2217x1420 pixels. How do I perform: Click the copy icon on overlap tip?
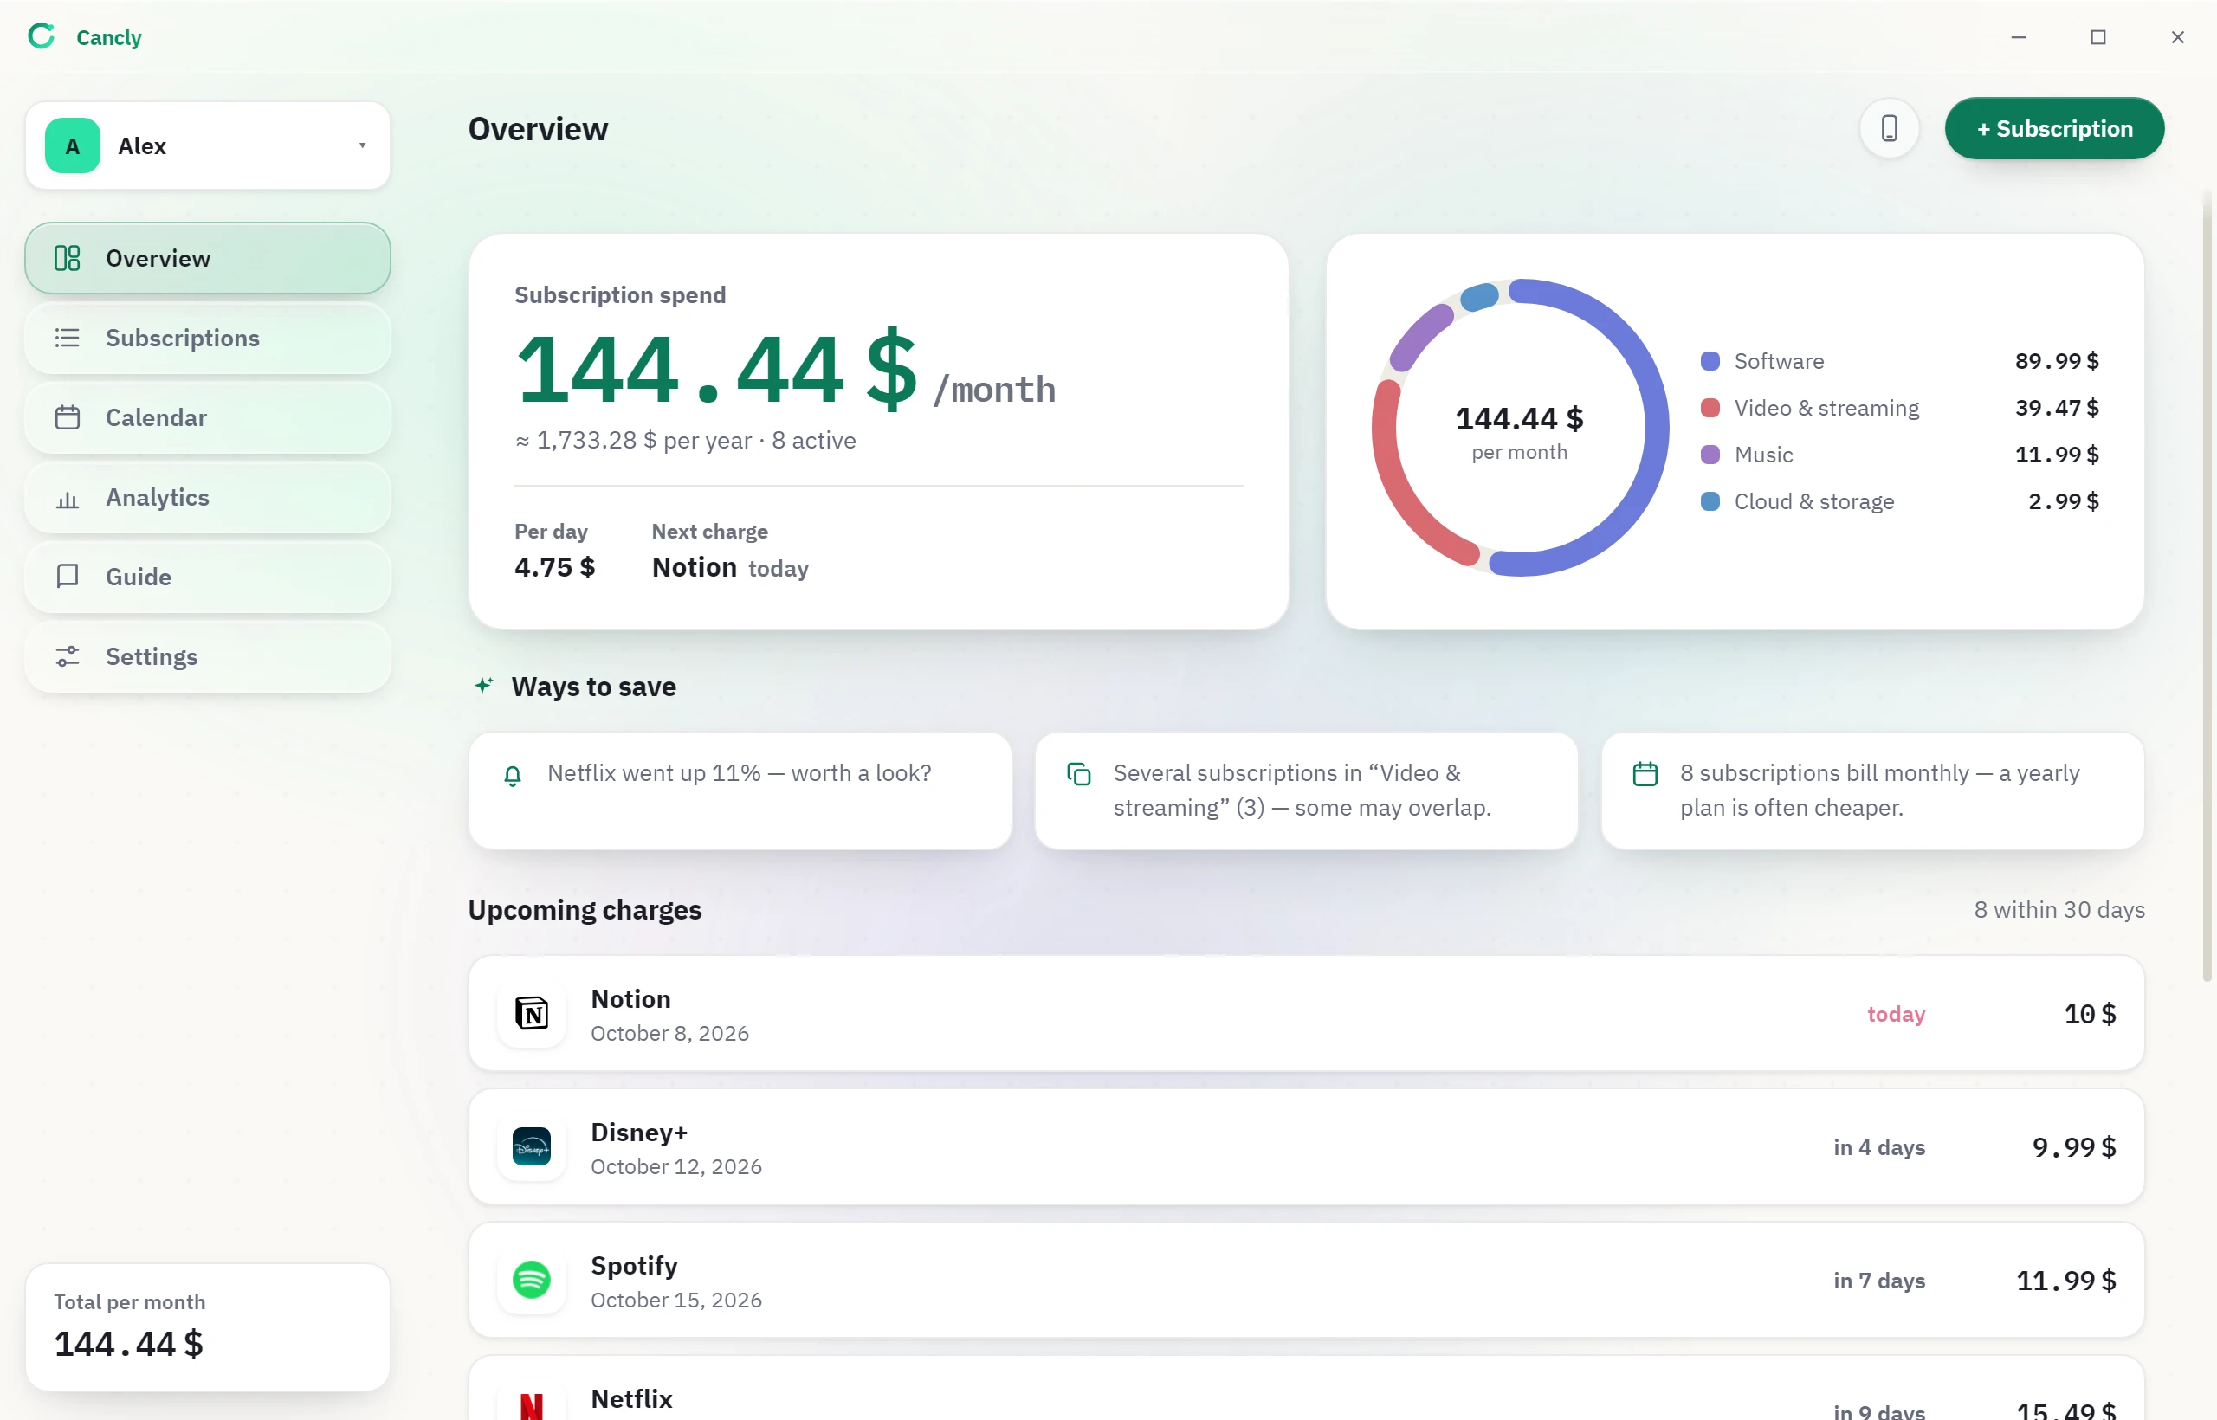1079,773
